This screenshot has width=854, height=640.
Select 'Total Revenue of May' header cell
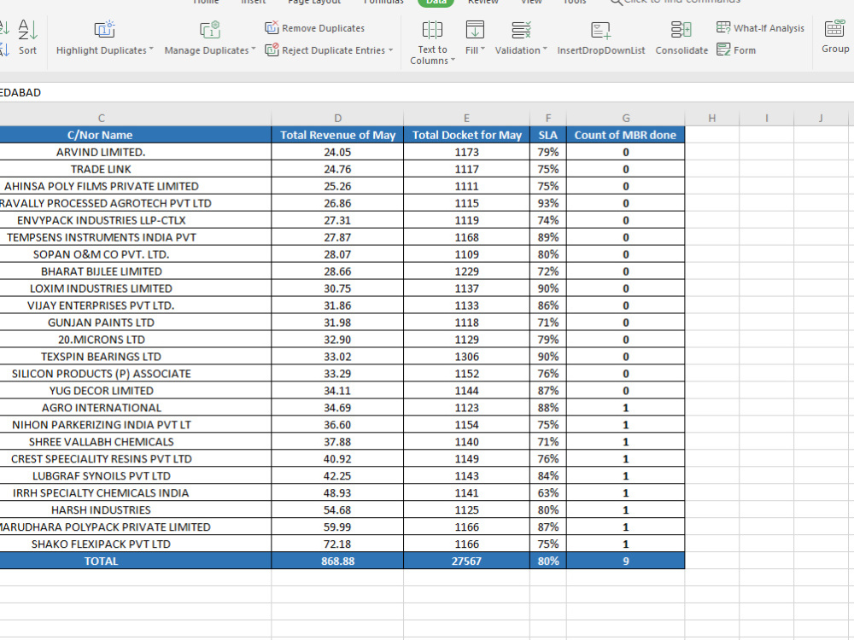(x=337, y=135)
